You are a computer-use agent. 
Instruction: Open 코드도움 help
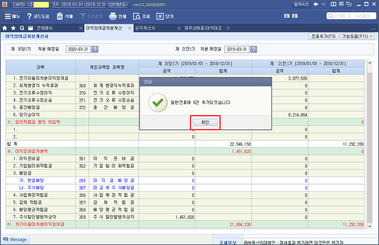[x=38, y=16]
